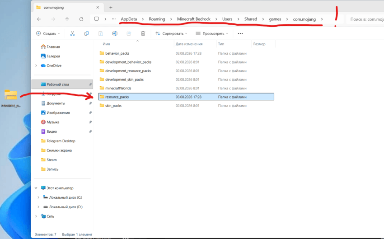Select the resource_packs folder row

[x=186, y=97]
